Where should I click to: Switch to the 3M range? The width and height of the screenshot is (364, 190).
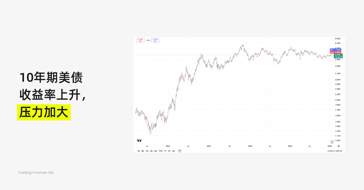pos(151,151)
